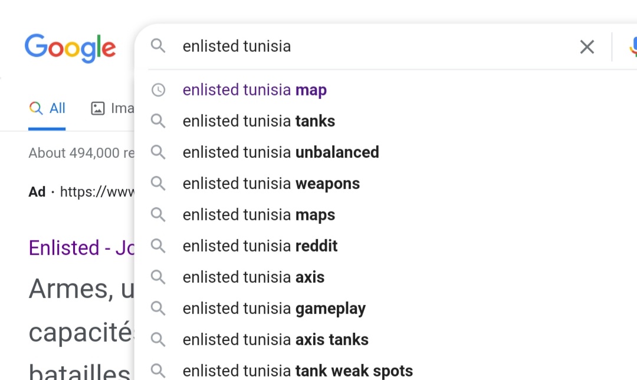Screen dimensions: 637x380
Task: Click the Images tab icon
Action: (97, 108)
